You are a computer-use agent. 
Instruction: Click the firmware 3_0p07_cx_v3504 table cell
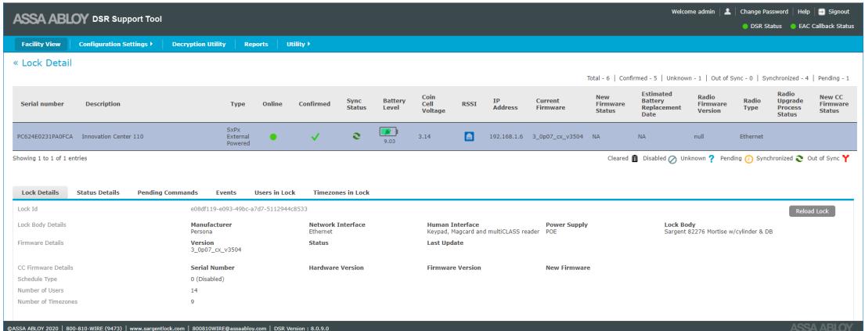click(557, 136)
